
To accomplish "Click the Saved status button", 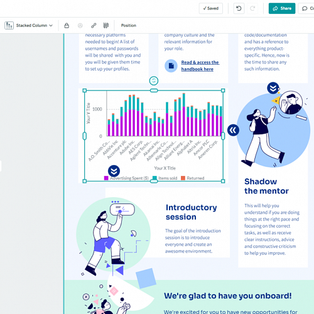I will click(x=210, y=8).
